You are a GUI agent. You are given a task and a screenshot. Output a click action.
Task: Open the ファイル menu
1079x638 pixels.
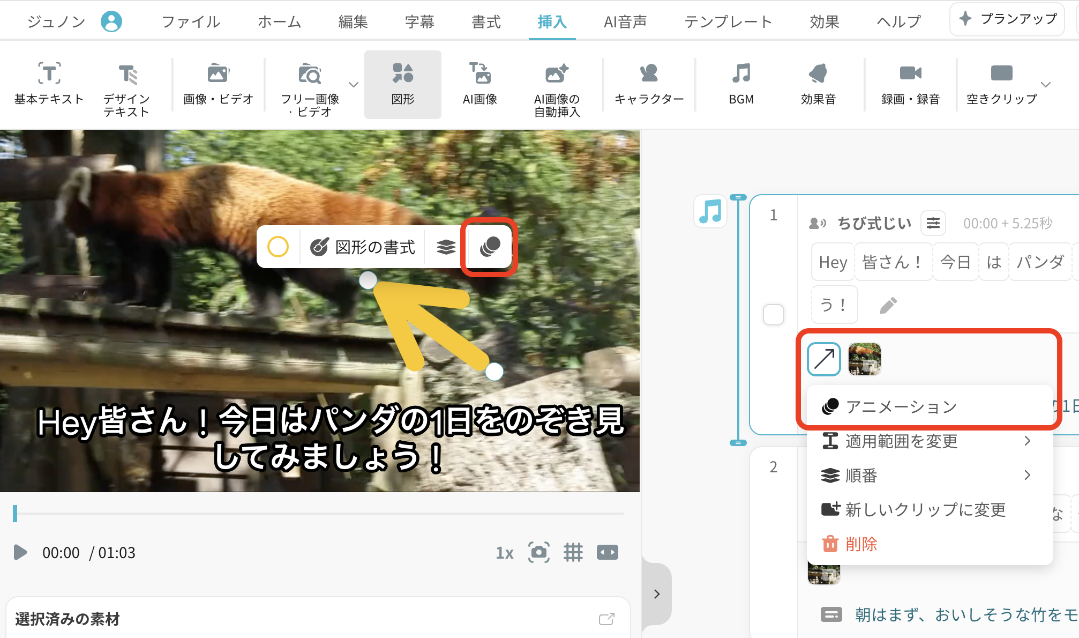(191, 21)
